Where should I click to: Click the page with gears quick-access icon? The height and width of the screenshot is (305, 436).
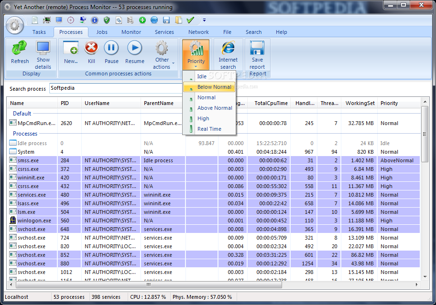(119, 20)
